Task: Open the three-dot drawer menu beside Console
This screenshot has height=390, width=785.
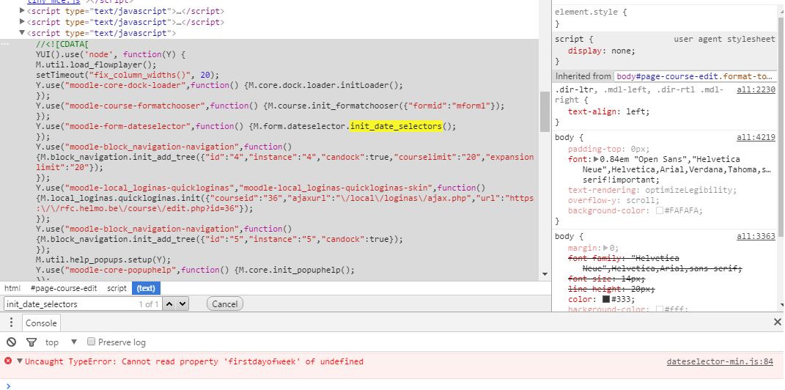Action: point(12,323)
